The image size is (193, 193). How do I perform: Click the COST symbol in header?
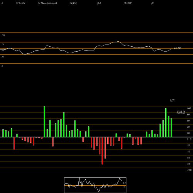pyautogui.click(x=128, y=3)
